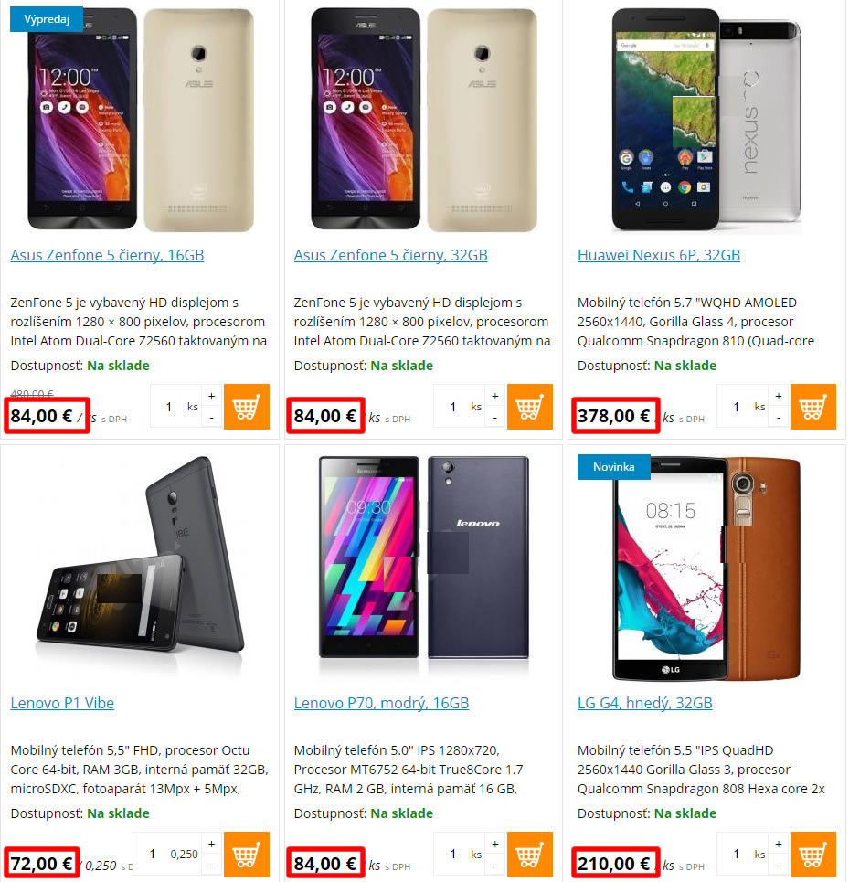
Task: Increase quantity for Lenovo P70
Action: [x=494, y=844]
